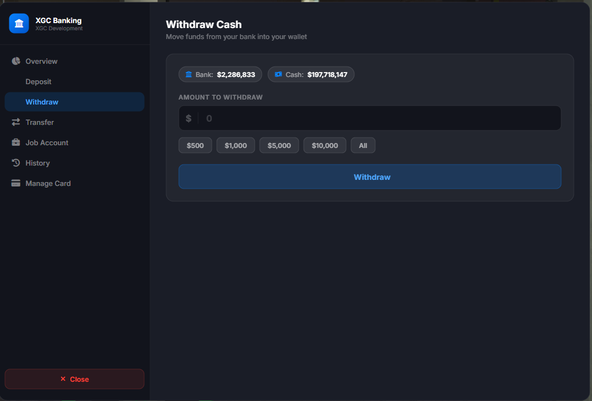The height and width of the screenshot is (401, 592).
Task: Select the Withdraw menu item
Action: (x=74, y=102)
